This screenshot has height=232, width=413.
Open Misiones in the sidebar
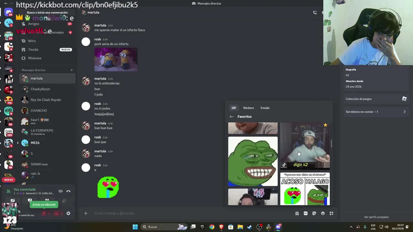tap(47, 58)
